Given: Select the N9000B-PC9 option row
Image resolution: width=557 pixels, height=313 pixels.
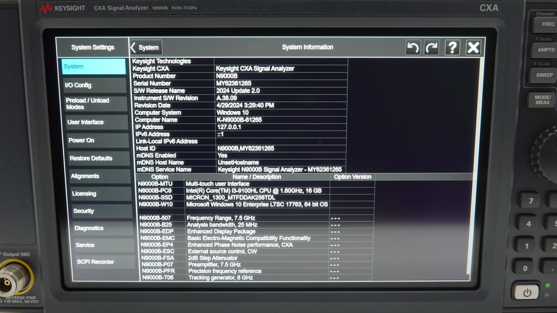Looking at the screenshot, I should click(x=256, y=191).
